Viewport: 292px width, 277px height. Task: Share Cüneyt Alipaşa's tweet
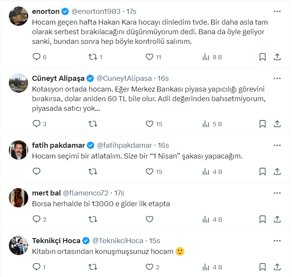click(277, 124)
